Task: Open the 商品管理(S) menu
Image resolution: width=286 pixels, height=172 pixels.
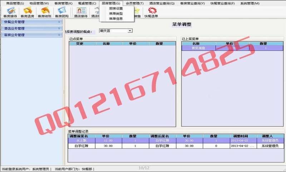Action: pos(15,3)
